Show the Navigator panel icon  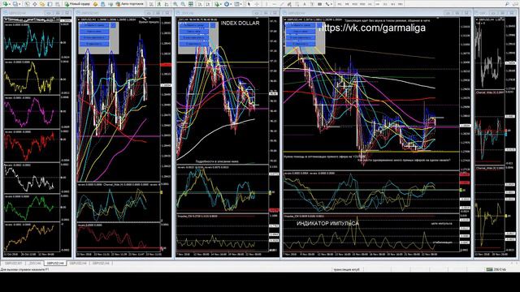pyautogui.click(x=42, y=3)
